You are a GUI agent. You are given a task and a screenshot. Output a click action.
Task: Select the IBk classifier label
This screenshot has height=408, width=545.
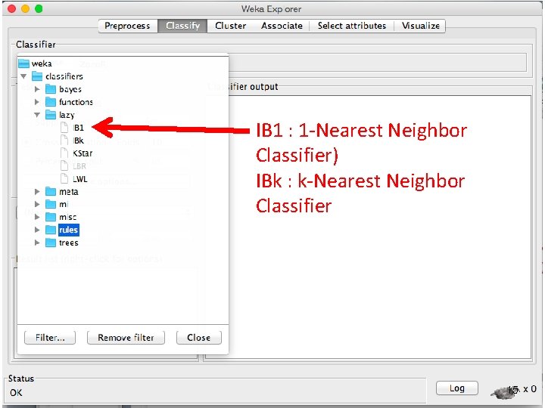pos(78,141)
